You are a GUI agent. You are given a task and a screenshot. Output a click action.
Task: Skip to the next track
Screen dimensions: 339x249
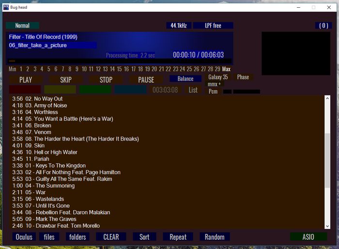tap(65, 79)
